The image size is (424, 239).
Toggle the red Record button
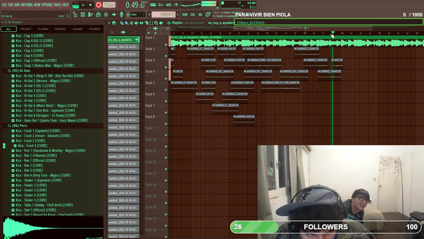pyautogui.click(x=99, y=5)
